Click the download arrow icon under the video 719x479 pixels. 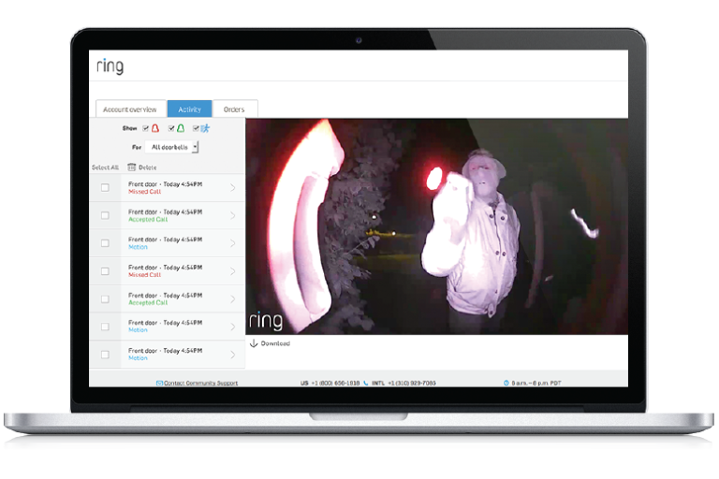[254, 343]
